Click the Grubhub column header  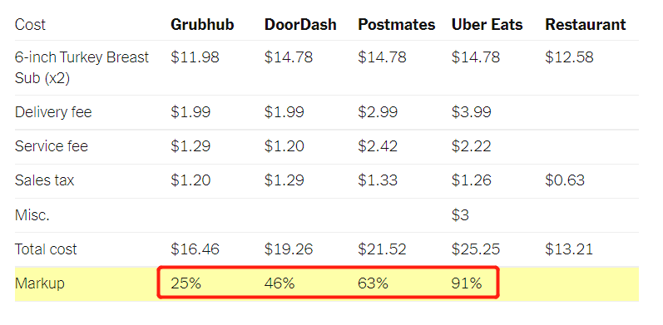coord(202,24)
